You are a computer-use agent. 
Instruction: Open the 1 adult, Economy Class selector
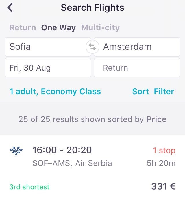[x=55, y=92]
